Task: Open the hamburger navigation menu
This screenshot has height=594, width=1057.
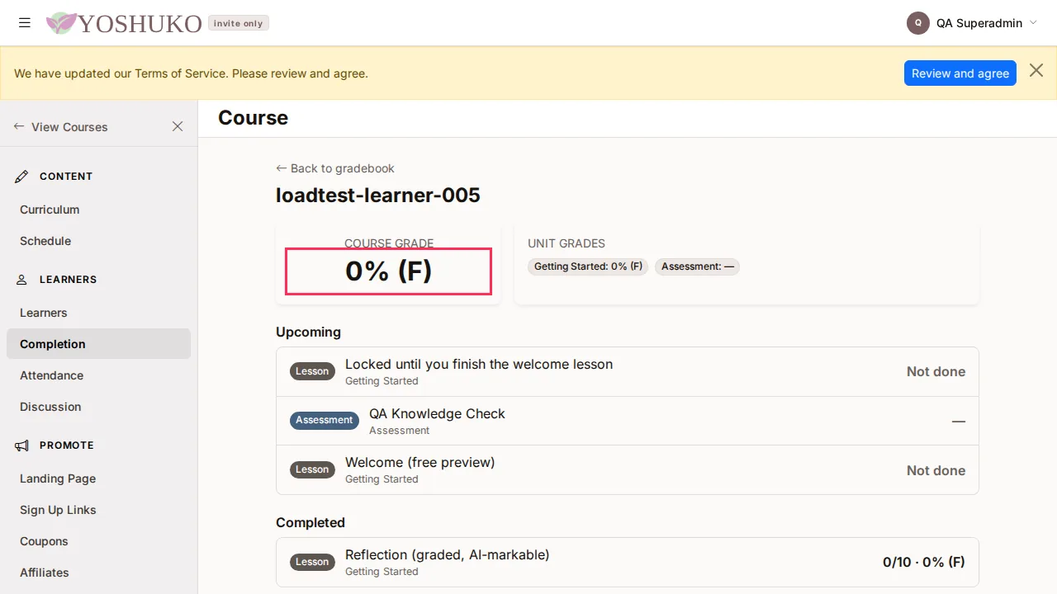Action: point(25,23)
